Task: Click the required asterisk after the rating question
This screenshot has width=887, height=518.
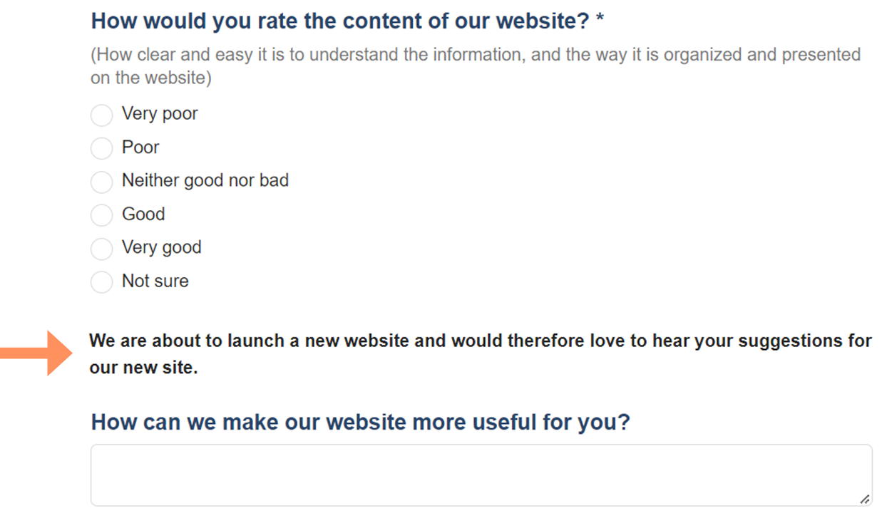Action: [600, 19]
